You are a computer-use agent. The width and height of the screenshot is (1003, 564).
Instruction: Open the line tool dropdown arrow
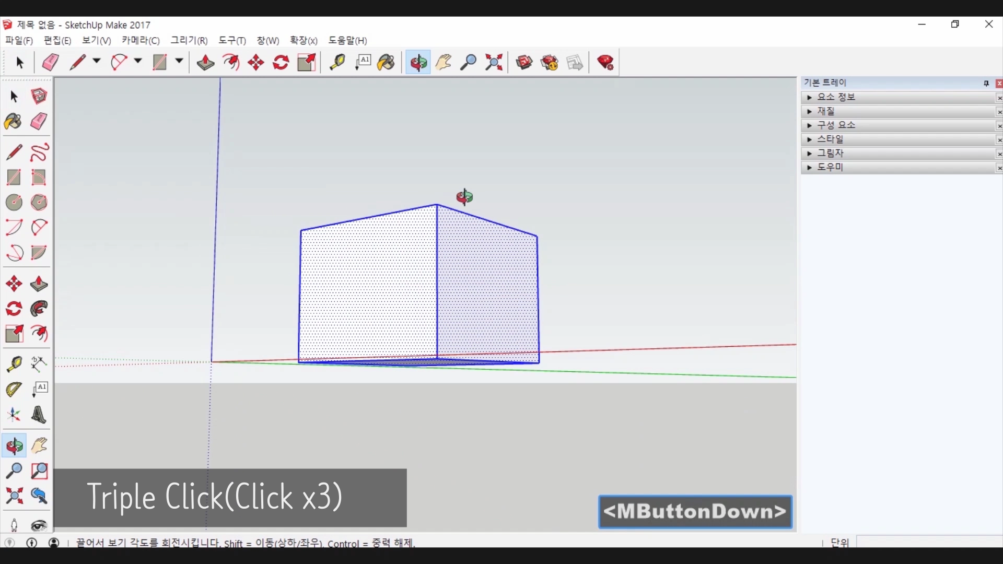(97, 61)
